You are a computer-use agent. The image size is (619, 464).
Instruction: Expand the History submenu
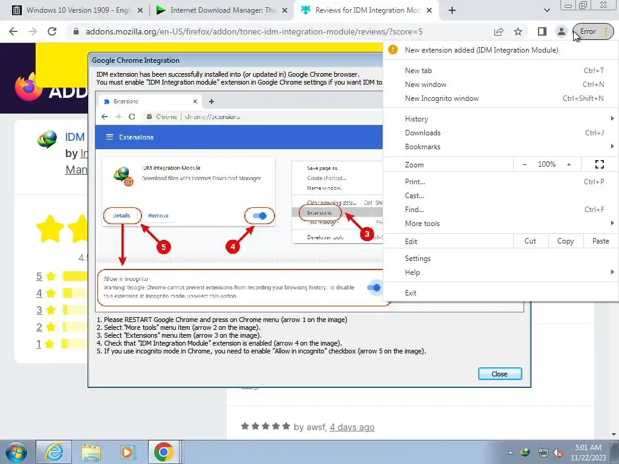point(501,119)
